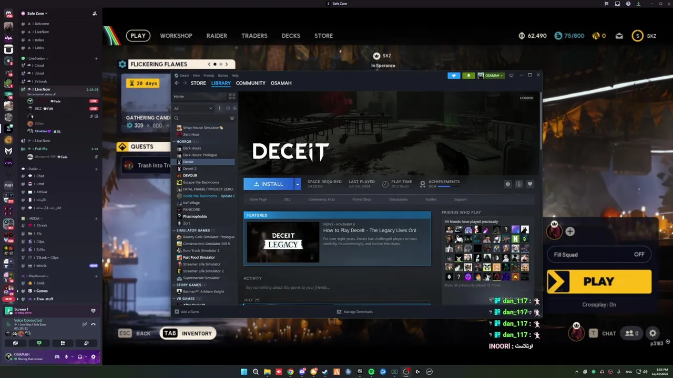Screen dimensions: 673x378
Task: Click the Steam library search field
Action: 201,118
